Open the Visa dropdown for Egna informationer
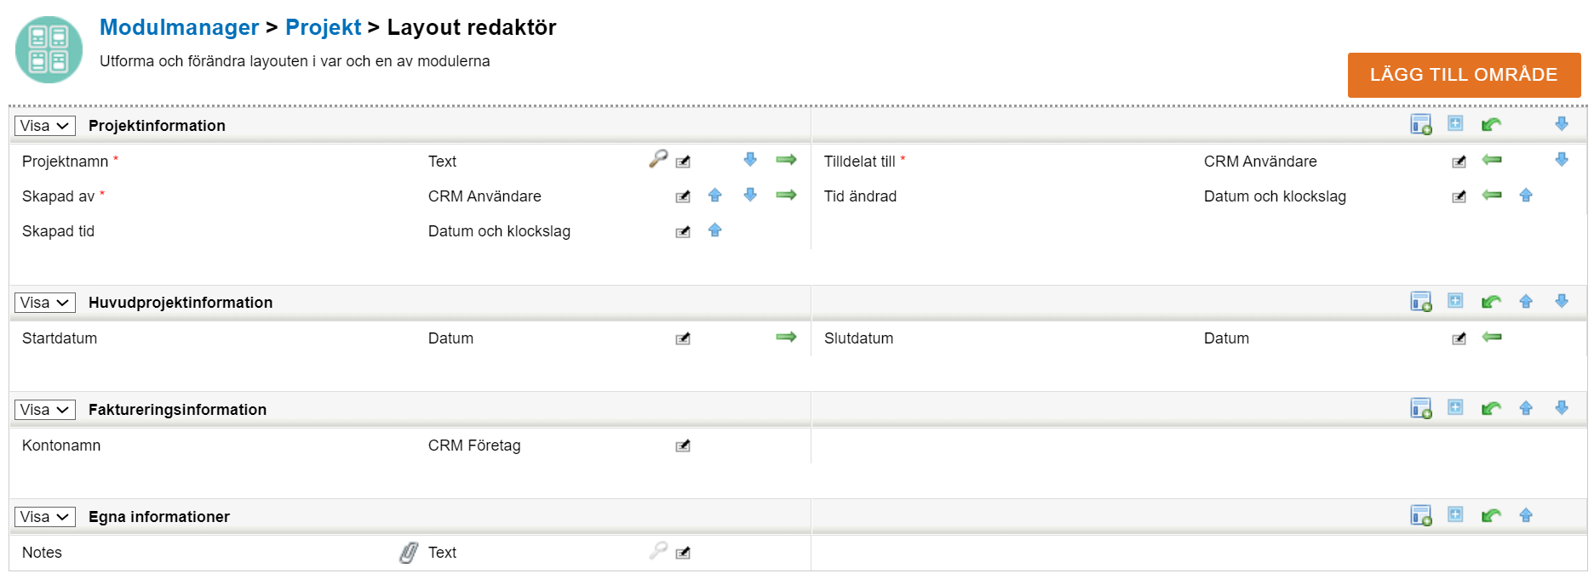 click(45, 517)
